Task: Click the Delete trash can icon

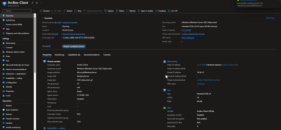Action: tap(117, 11)
